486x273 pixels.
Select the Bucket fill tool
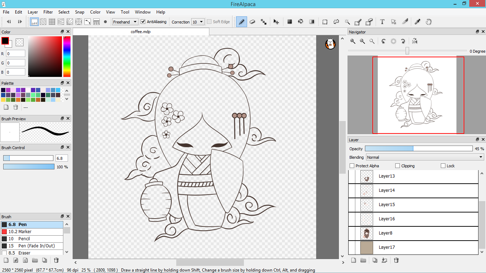coord(301,22)
